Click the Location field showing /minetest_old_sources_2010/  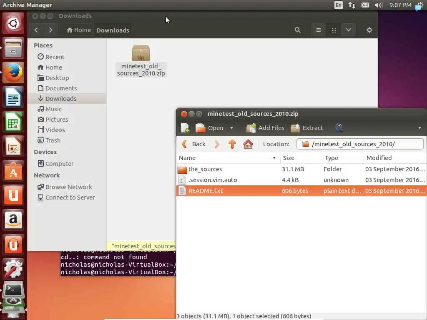[x=360, y=144]
